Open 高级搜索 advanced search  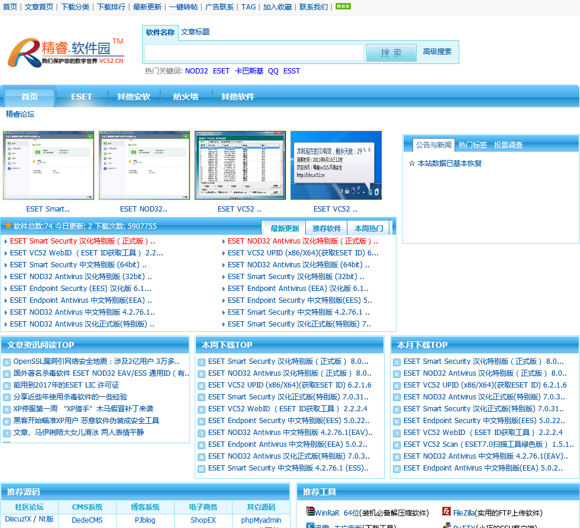pos(437,52)
